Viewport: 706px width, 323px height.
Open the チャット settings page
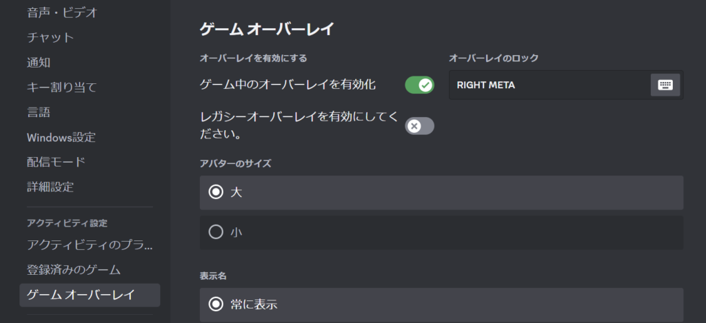click(50, 37)
